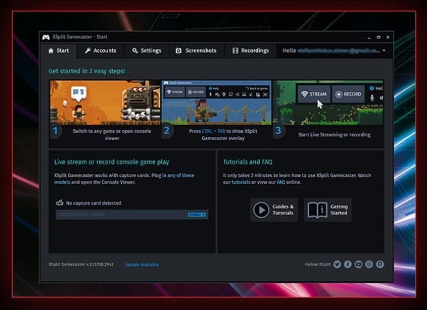Click the Update Available link
427x310 pixels.
(x=142, y=265)
